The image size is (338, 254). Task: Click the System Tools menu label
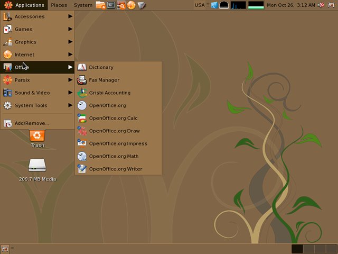pos(31,105)
